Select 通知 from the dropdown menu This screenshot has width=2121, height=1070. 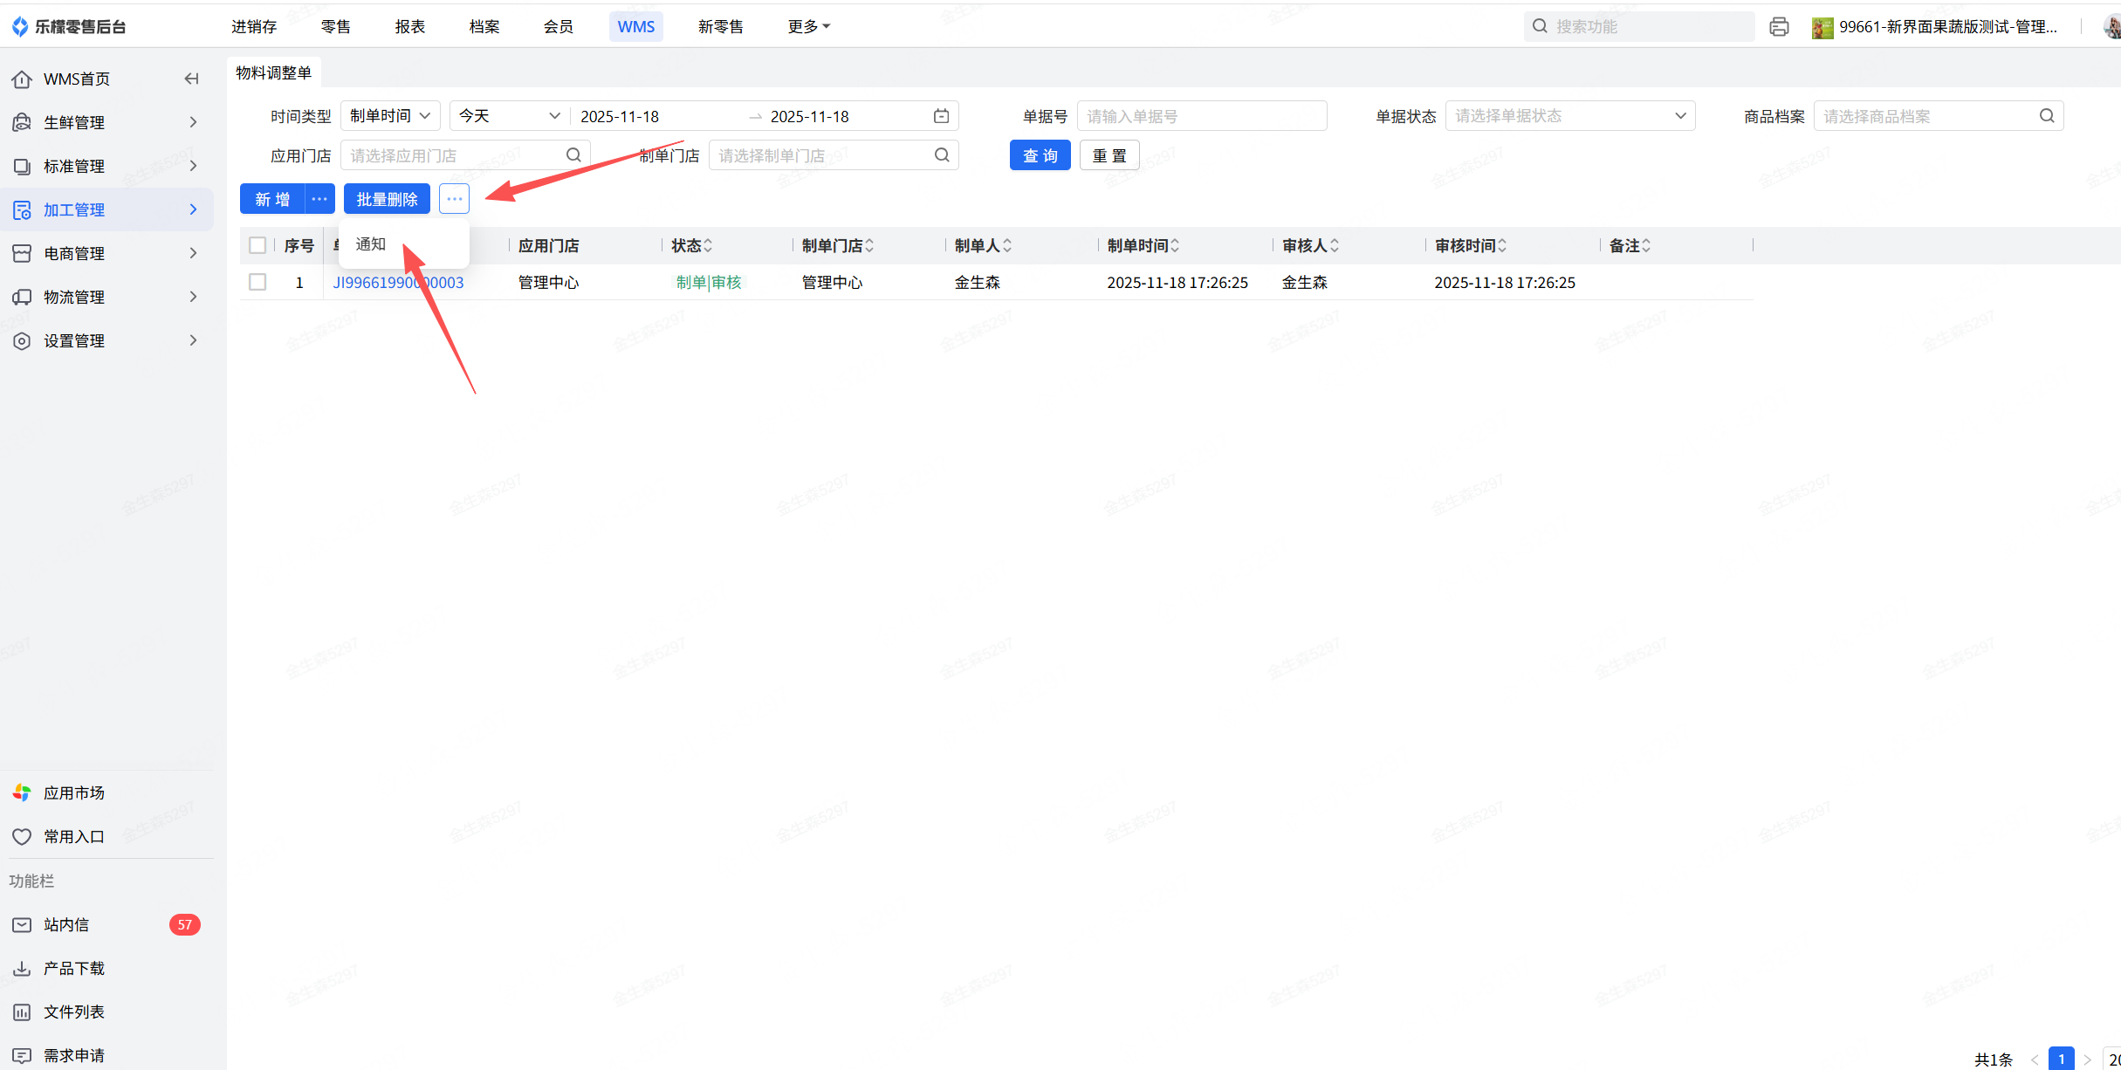click(371, 244)
